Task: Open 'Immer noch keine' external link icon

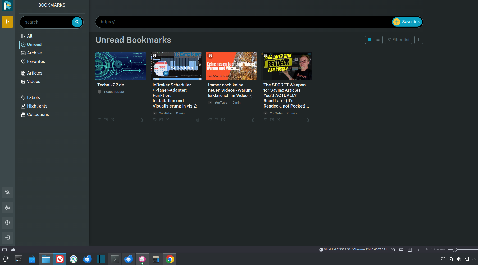Action: point(223,120)
